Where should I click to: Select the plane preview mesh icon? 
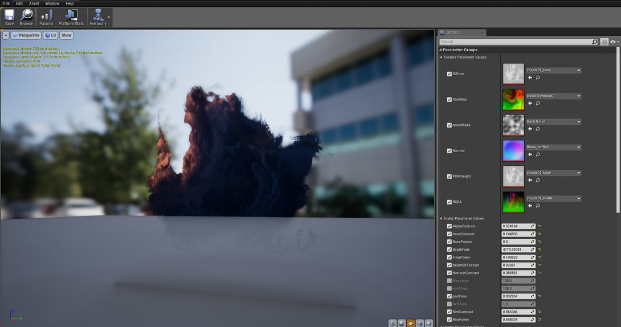[411, 323]
